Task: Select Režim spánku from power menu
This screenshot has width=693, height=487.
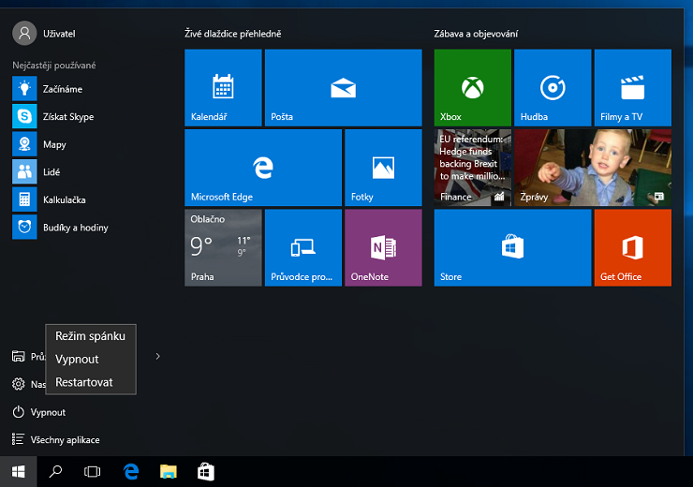Action: point(90,335)
